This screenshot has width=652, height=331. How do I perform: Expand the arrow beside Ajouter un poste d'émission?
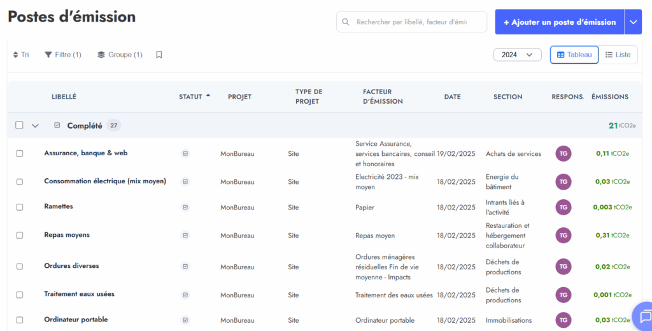pyautogui.click(x=633, y=22)
